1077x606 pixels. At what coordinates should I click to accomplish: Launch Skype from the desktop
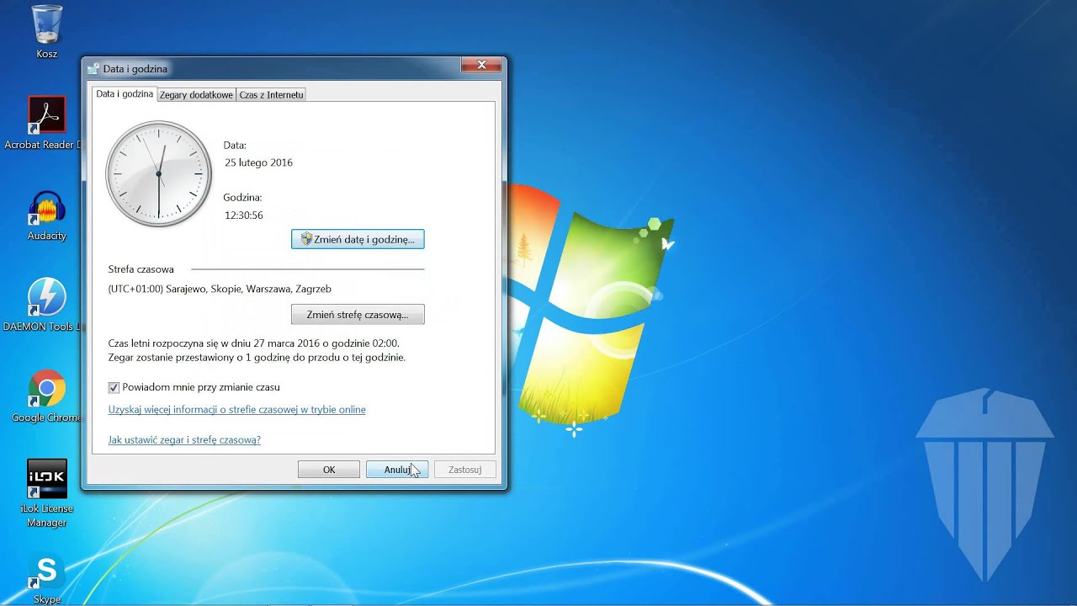pyautogui.click(x=47, y=579)
